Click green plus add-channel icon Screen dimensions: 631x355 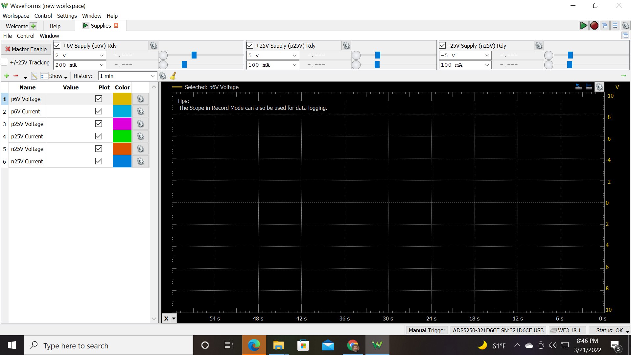pos(7,76)
